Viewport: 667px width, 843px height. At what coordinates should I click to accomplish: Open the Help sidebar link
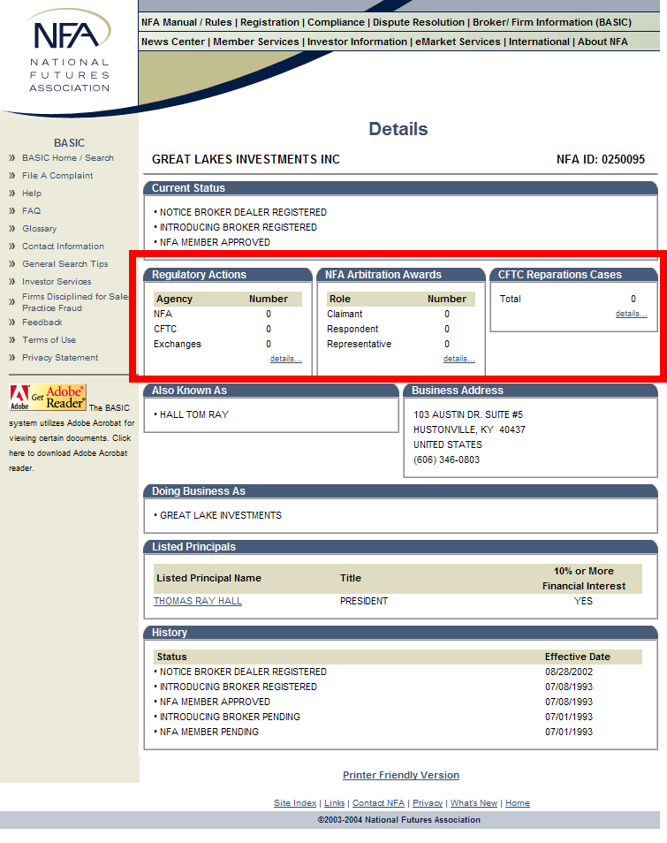[x=32, y=194]
